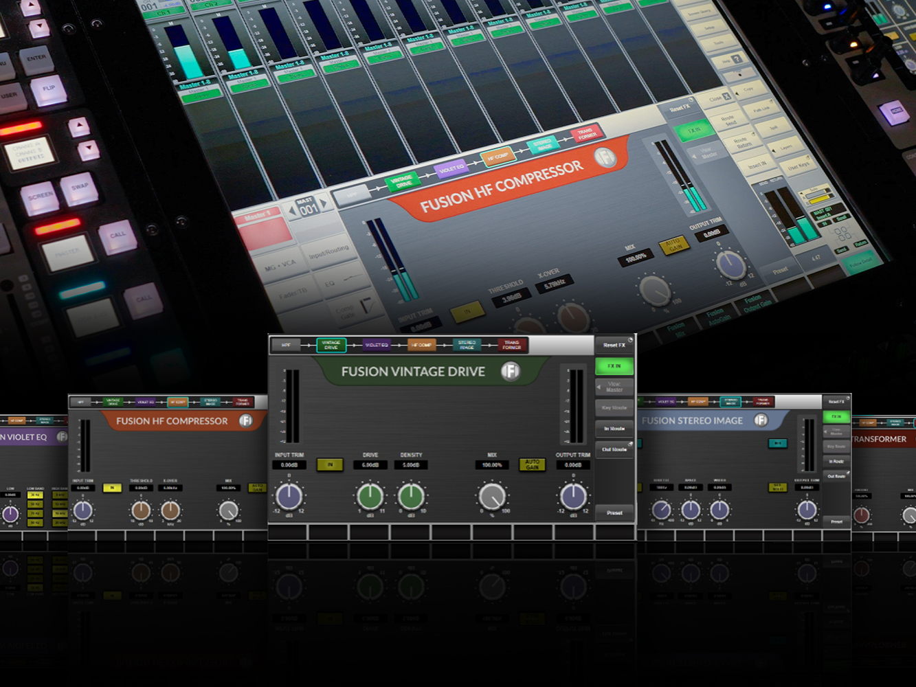
Task: Click the Low knob on Violet EQ panel
Action: (x=10, y=513)
